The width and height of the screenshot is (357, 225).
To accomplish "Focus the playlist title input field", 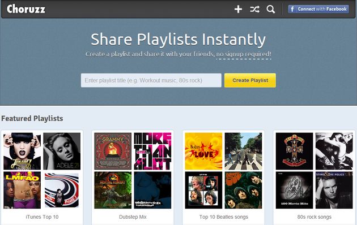I will click(x=151, y=80).
